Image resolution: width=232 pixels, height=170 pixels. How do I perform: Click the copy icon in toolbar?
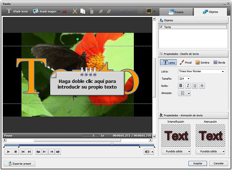pyautogui.click(x=83, y=11)
